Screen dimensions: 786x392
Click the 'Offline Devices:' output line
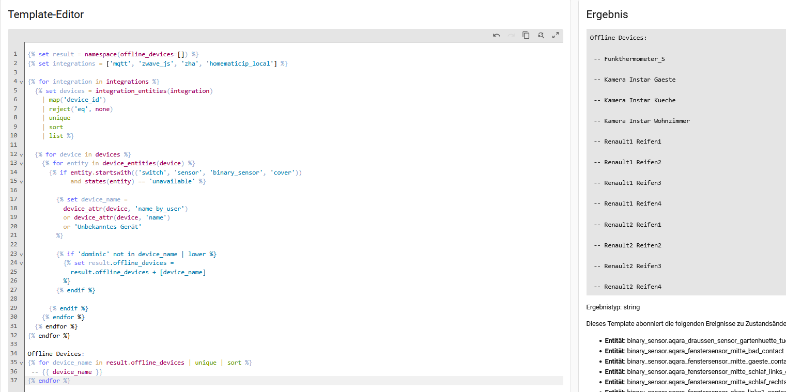click(618, 38)
